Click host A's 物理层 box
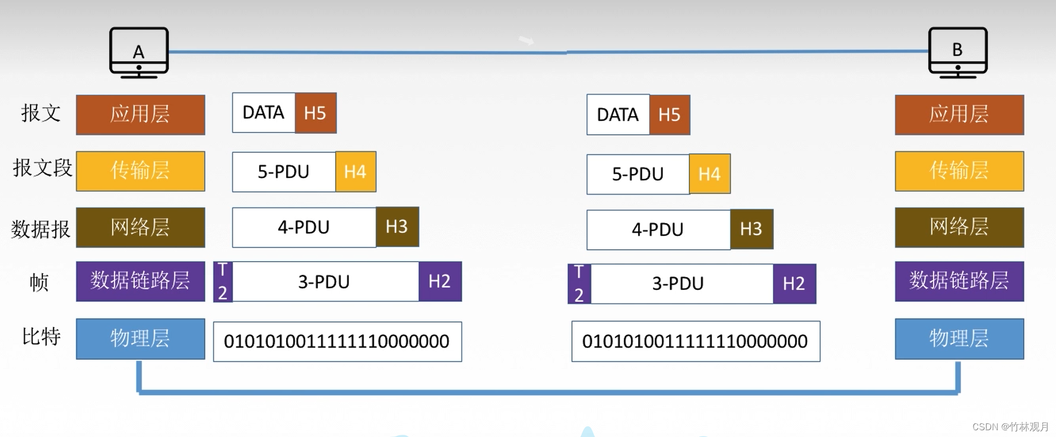This screenshot has width=1056, height=437. 140,339
